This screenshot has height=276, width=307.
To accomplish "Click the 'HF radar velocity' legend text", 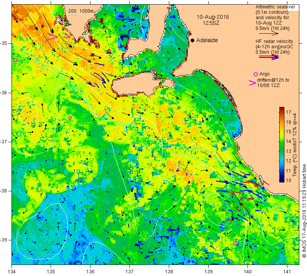I will (x=274, y=41).
